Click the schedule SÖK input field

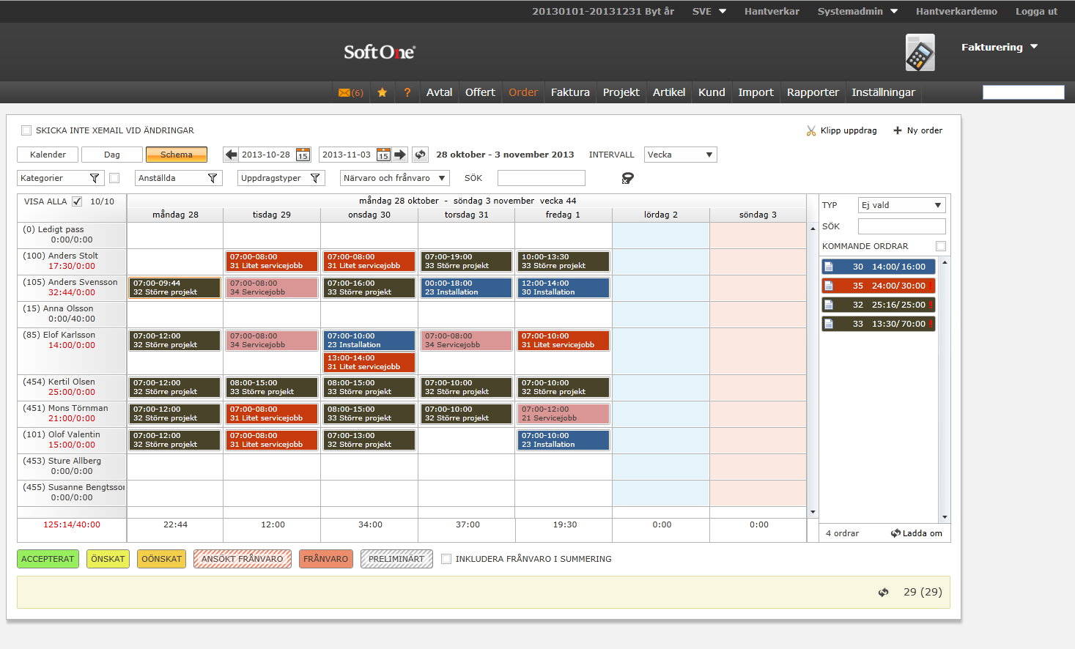(542, 178)
